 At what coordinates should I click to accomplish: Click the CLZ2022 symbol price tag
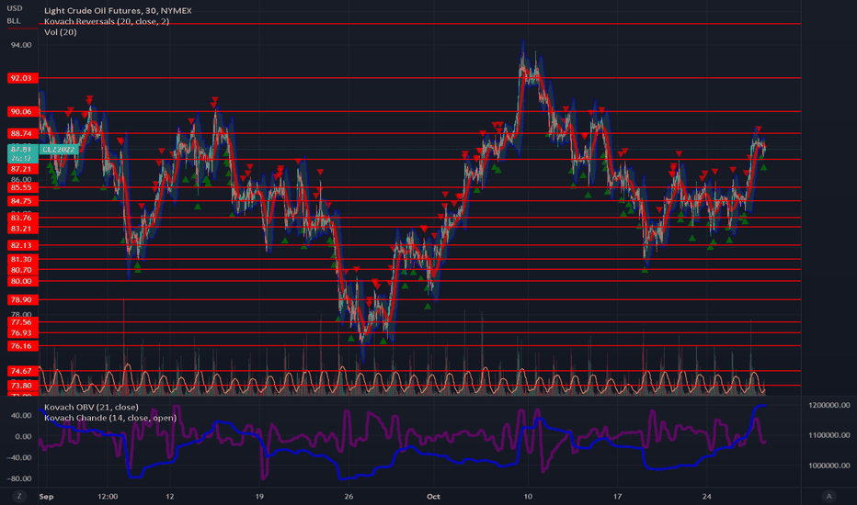(59, 150)
